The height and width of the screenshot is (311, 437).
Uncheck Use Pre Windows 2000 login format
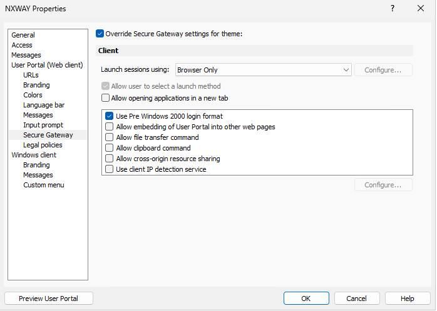(x=109, y=116)
